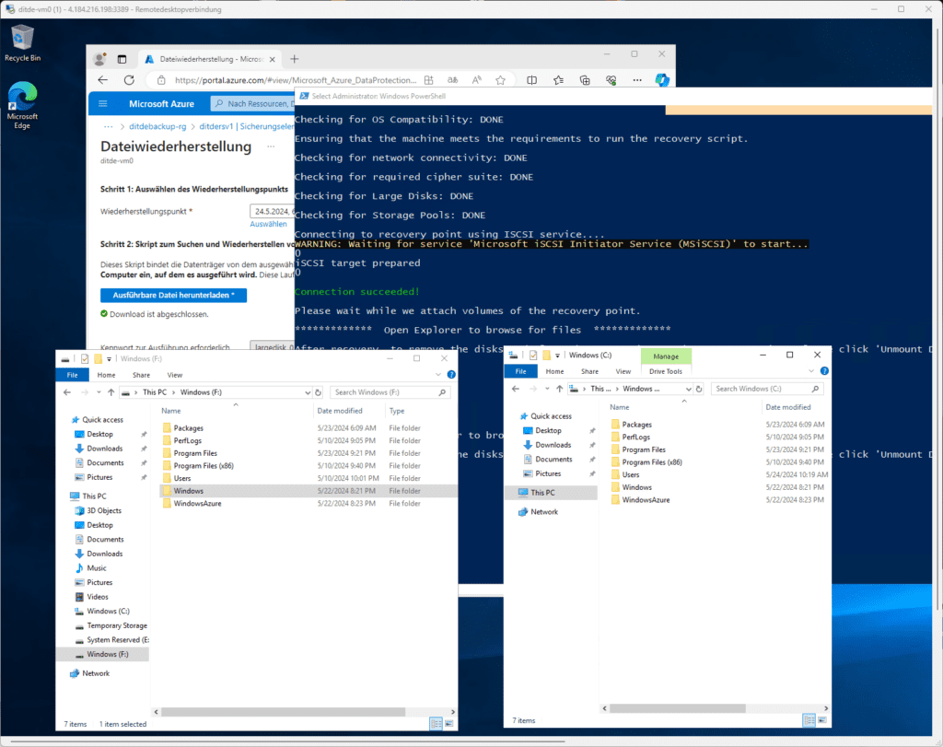This screenshot has width=943, height=747.
Task: Click the Auswählen recovery point link
Action: [268, 224]
